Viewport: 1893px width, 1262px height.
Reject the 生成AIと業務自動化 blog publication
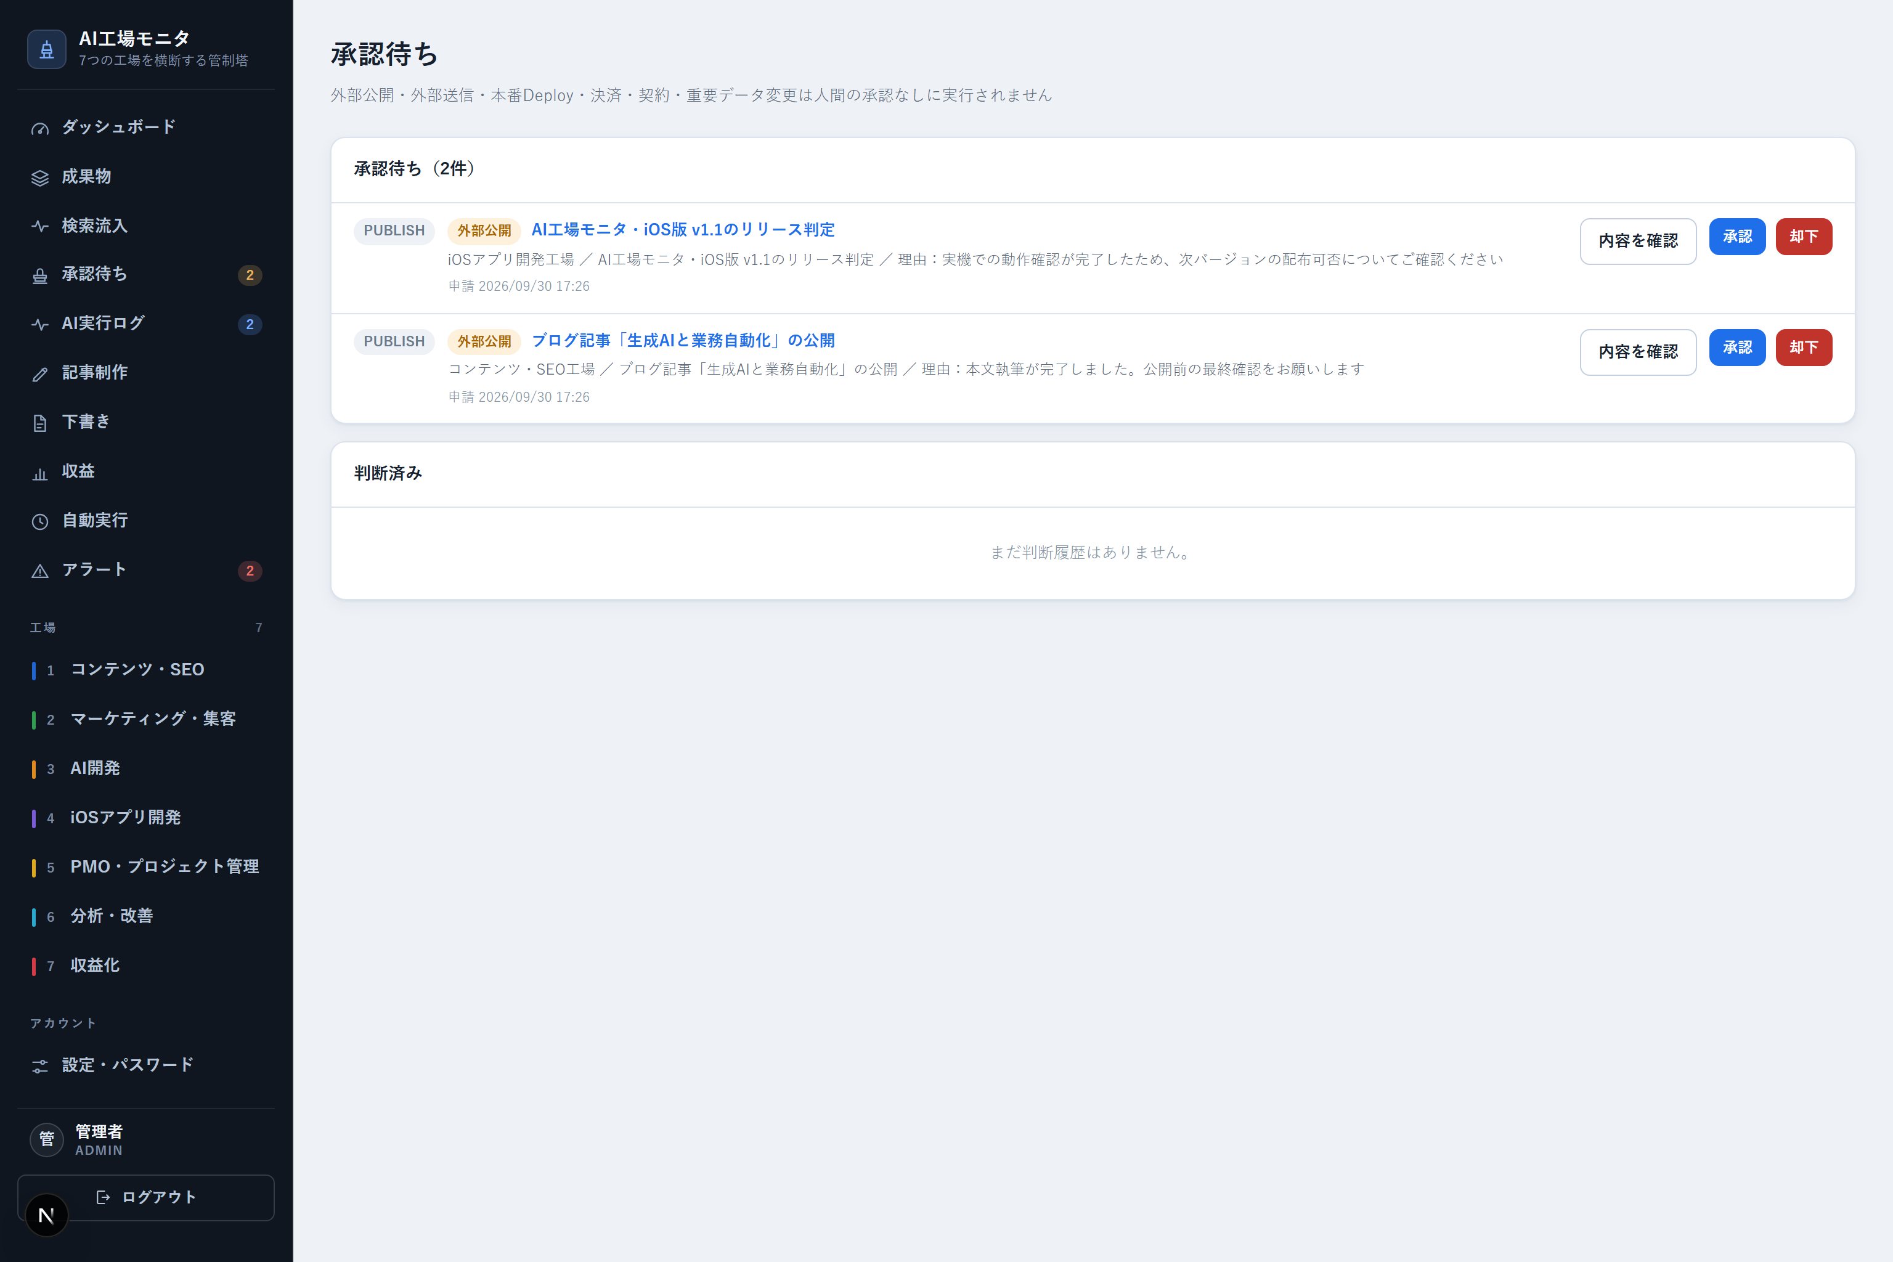pyautogui.click(x=1804, y=348)
